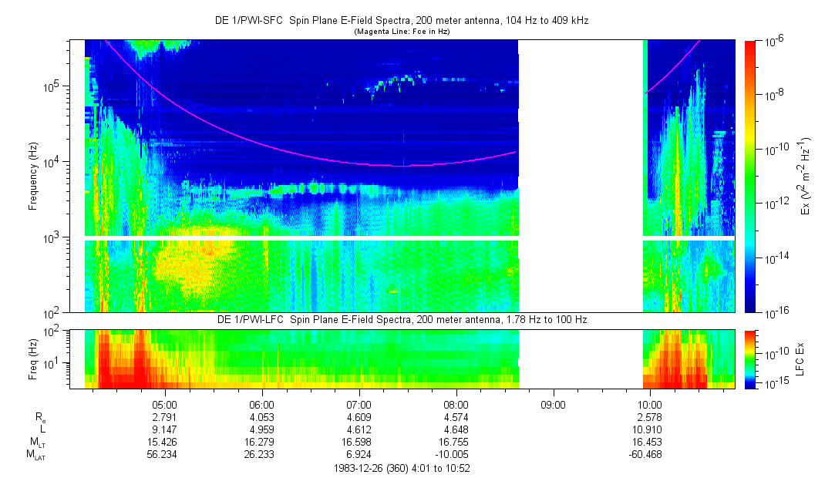Select the 05:00 time axis tick
Viewport: 835px width, 478px height.
point(165,404)
